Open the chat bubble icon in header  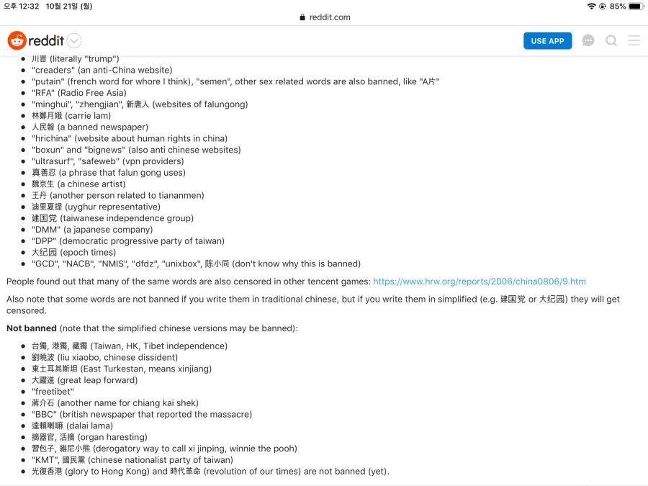coord(588,41)
